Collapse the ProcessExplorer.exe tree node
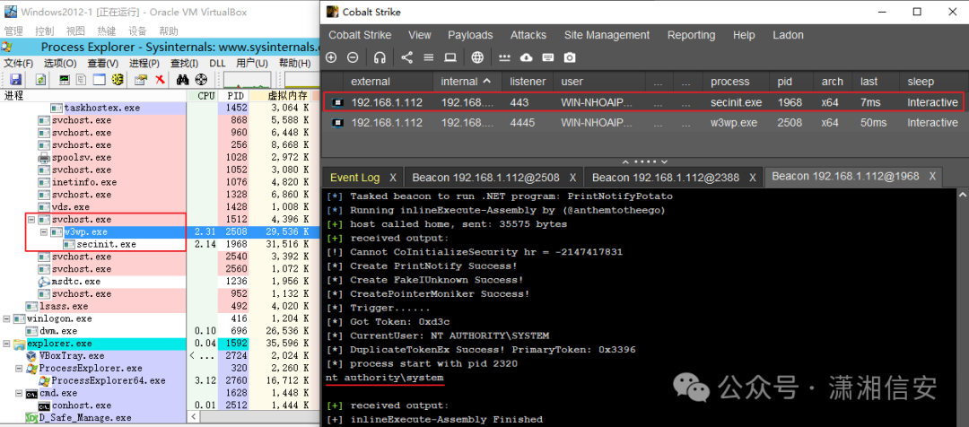 click(19, 369)
